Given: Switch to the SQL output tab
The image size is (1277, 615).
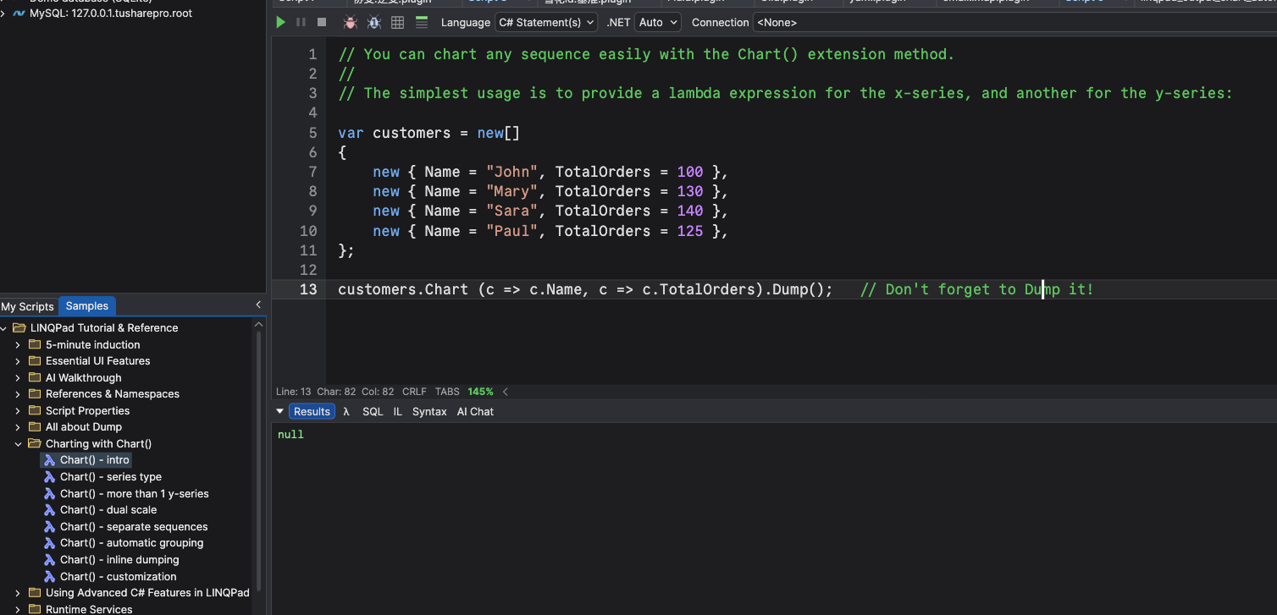Looking at the screenshot, I should tap(373, 411).
